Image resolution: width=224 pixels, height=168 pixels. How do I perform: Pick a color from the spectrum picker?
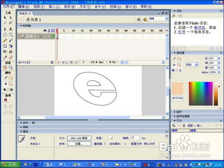point(201,94)
